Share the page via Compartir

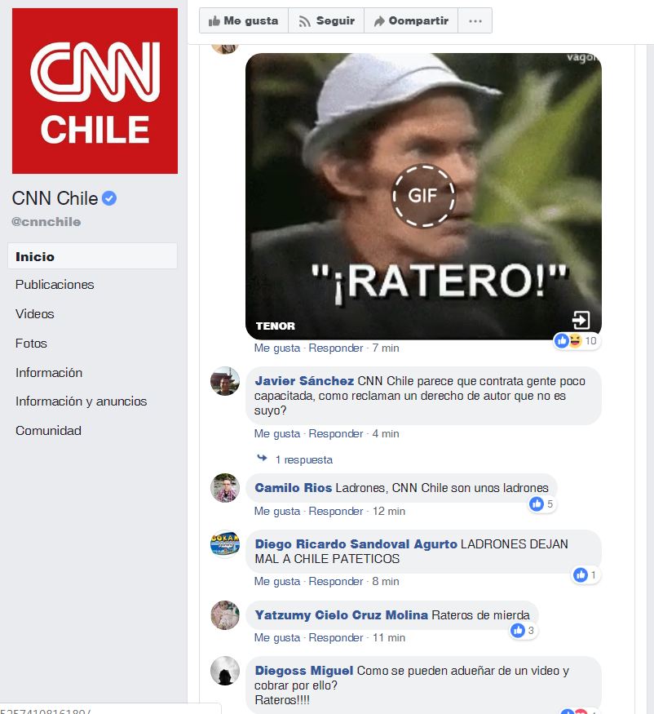click(x=411, y=21)
